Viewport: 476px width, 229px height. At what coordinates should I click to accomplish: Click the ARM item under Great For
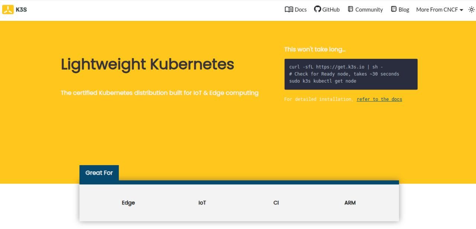pyautogui.click(x=350, y=203)
